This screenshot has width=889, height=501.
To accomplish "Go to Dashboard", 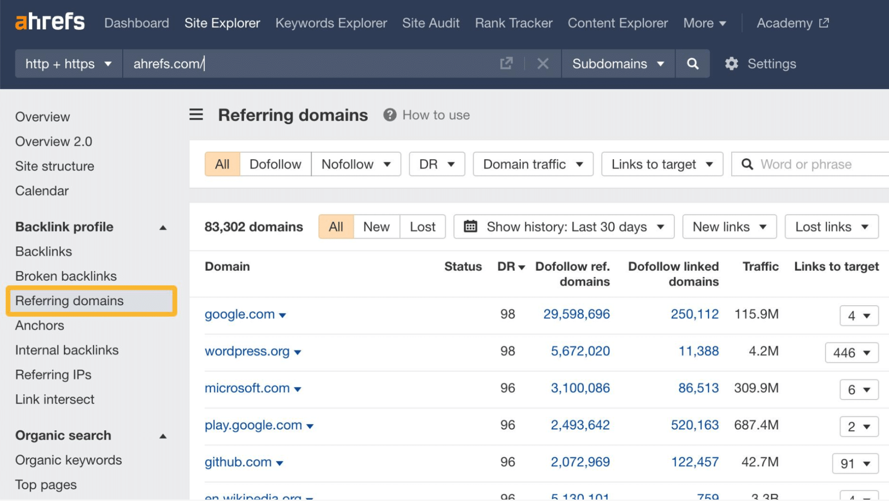I will [x=137, y=23].
